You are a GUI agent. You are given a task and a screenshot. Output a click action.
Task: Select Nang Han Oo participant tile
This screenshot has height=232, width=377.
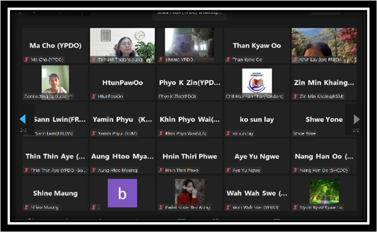(x=324, y=157)
